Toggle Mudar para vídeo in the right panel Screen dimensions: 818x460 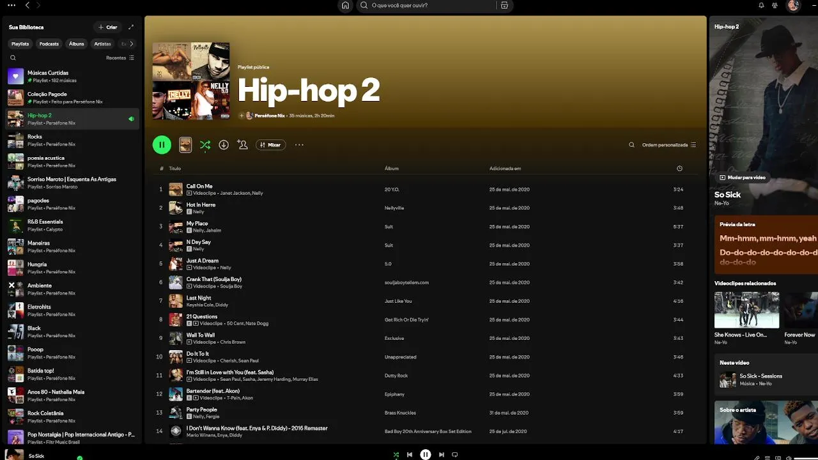coord(742,178)
